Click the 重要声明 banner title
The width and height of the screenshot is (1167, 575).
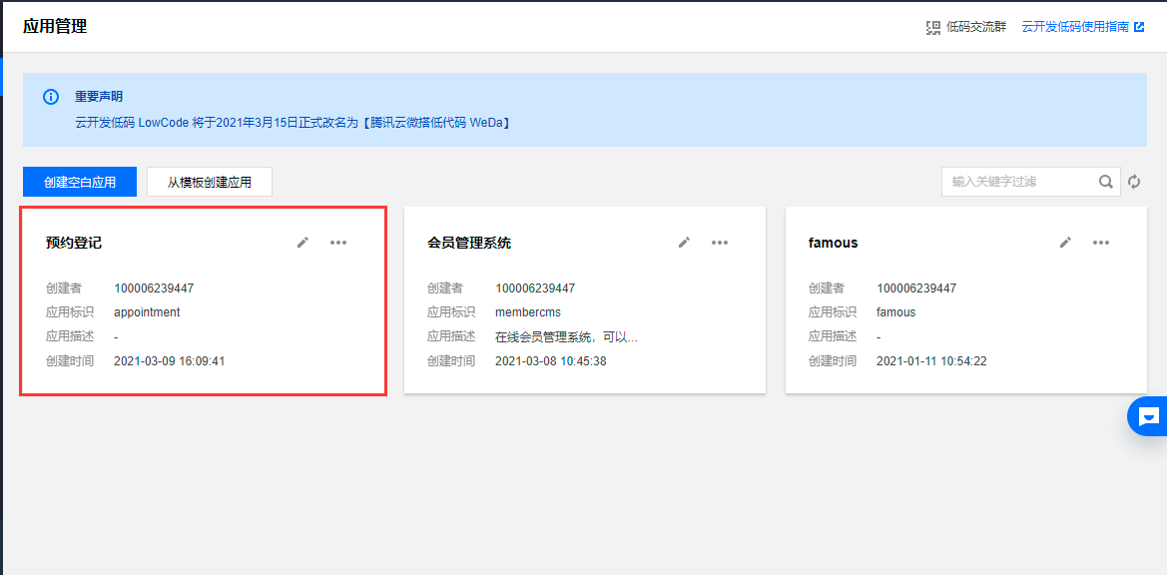99,97
